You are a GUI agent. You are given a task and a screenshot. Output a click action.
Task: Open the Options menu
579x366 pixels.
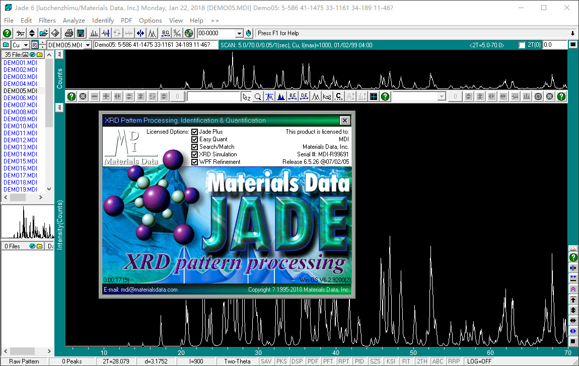[151, 21]
